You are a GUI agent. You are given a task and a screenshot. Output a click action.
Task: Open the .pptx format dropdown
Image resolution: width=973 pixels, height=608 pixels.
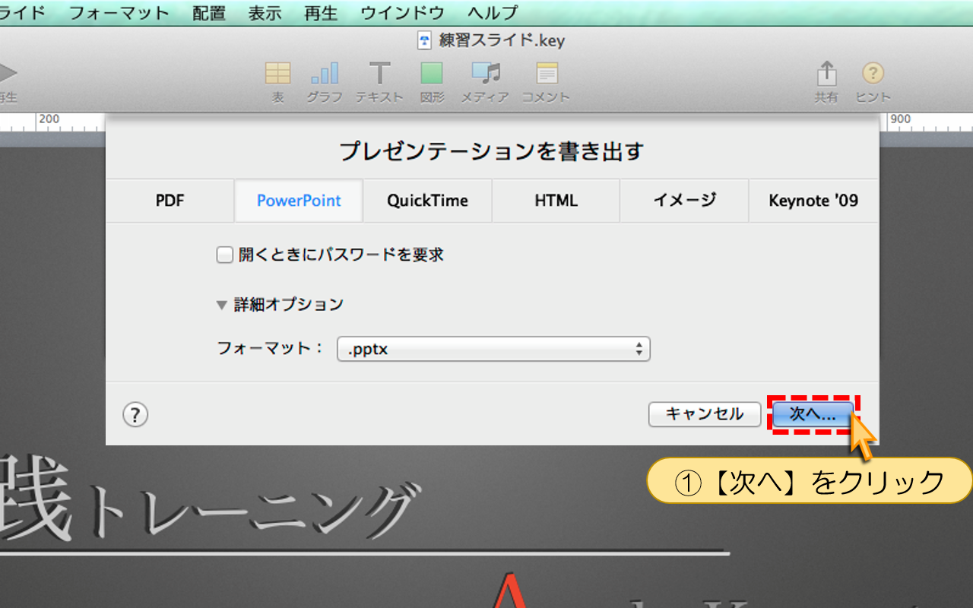pyautogui.click(x=493, y=350)
